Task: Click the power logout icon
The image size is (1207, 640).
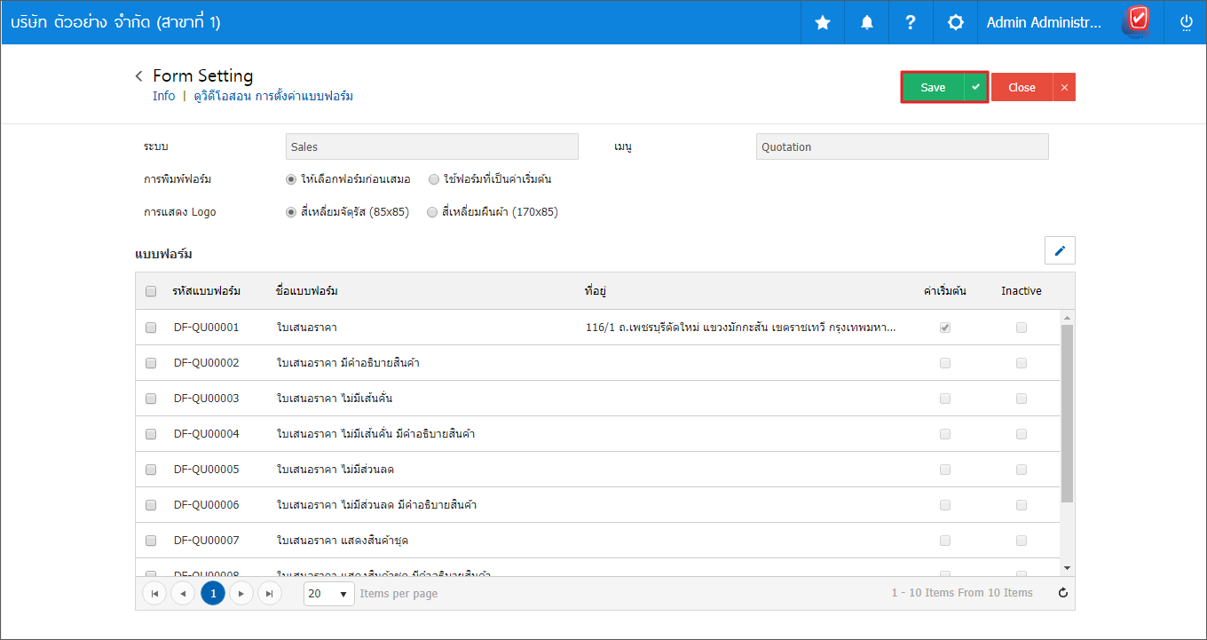Action: [x=1186, y=23]
